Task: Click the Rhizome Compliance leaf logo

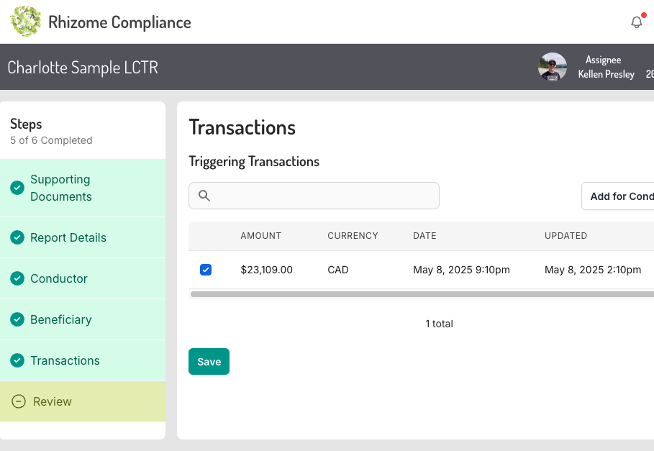Action: coord(26,22)
